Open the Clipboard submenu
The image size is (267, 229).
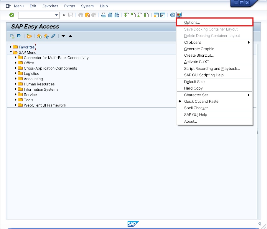(214, 42)
